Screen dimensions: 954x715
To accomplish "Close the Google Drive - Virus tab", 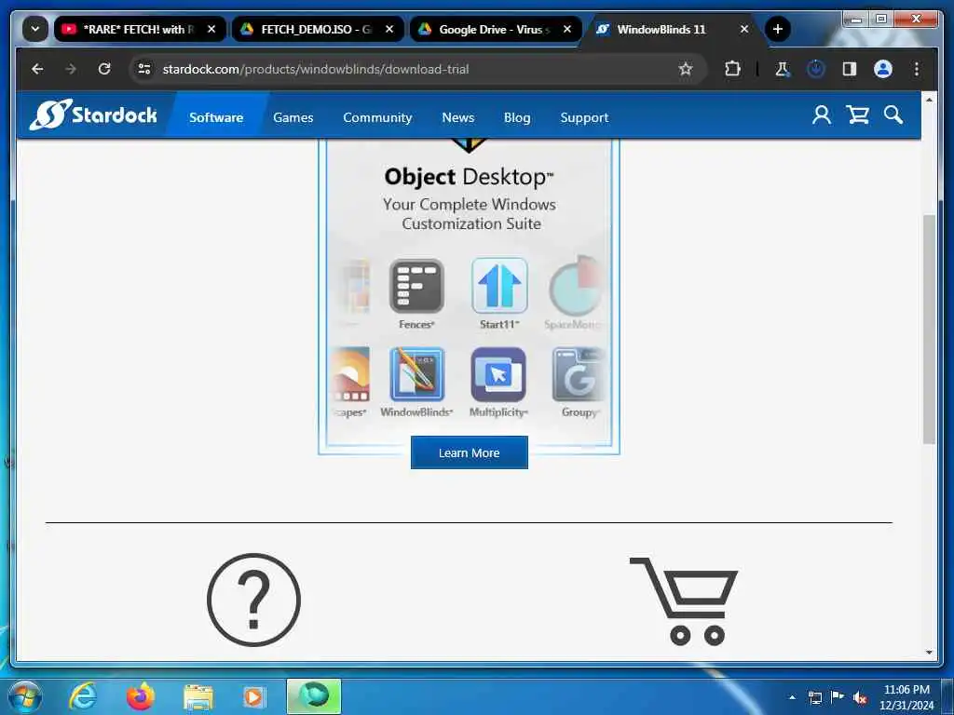I will point(567,29).
